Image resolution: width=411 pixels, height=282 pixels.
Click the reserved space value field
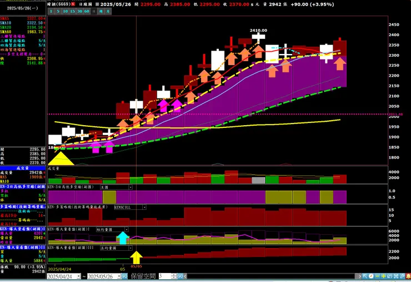point(164,276)
